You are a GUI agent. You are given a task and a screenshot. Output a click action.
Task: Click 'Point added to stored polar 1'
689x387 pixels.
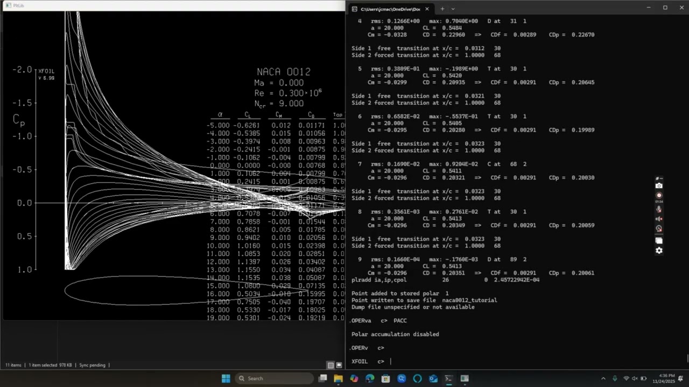[x=400, y=293]
